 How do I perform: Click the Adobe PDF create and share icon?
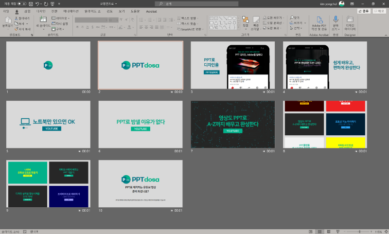click(319, 20)
